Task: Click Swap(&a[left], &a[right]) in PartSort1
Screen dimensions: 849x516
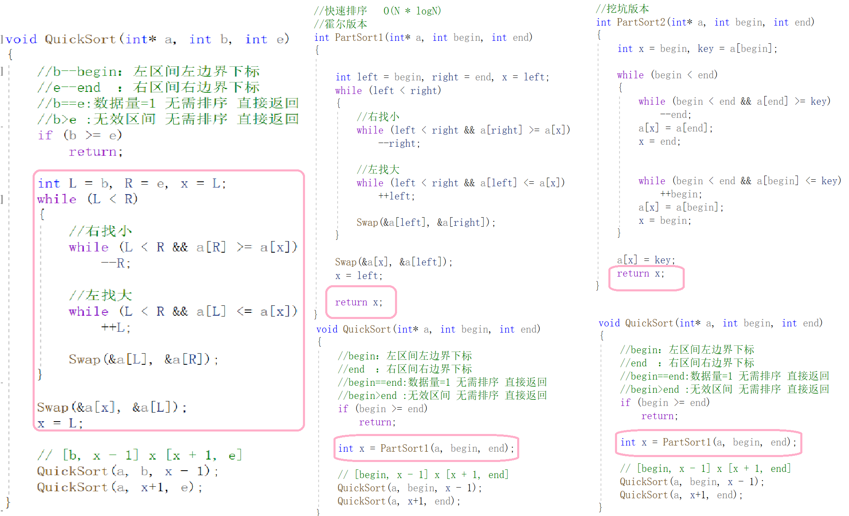Action: pos(426,223)
